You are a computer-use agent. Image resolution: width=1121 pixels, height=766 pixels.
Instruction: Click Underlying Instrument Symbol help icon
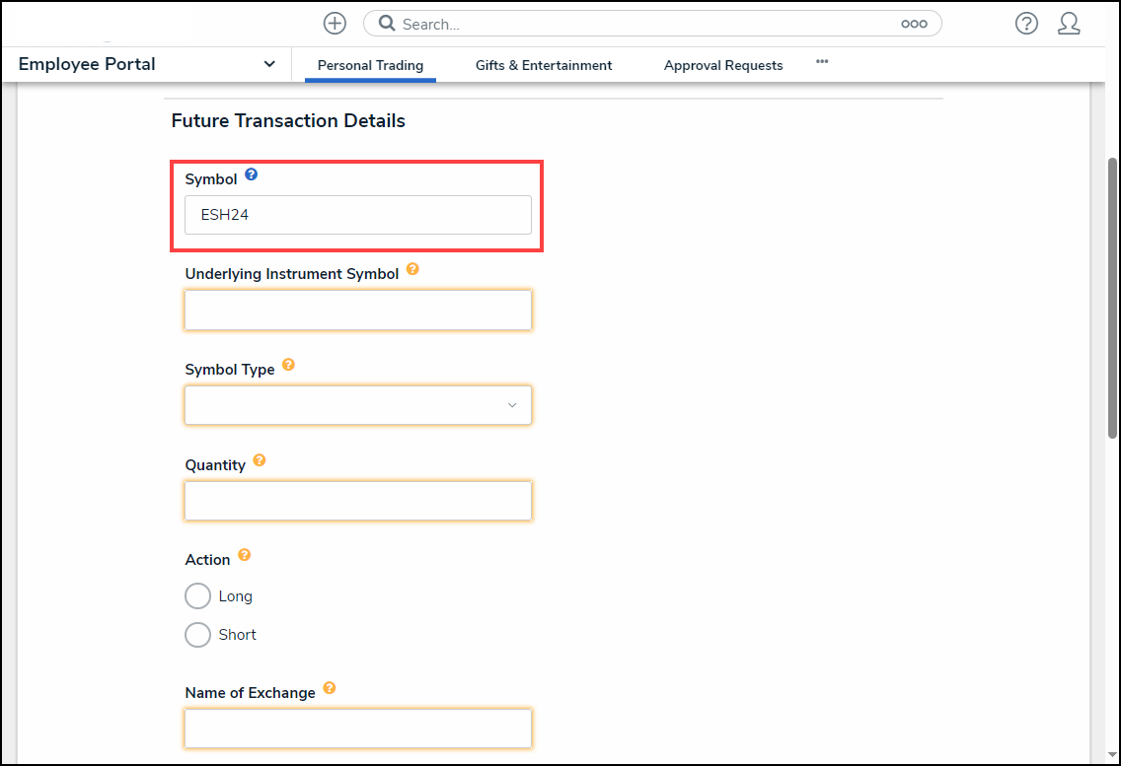(412, 269)
